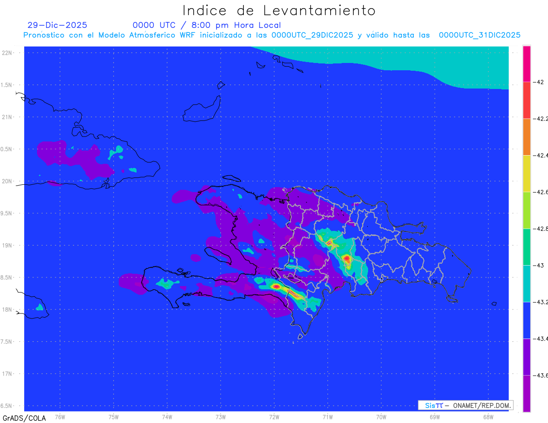Click the '74W' longitude label

(167, 416)
